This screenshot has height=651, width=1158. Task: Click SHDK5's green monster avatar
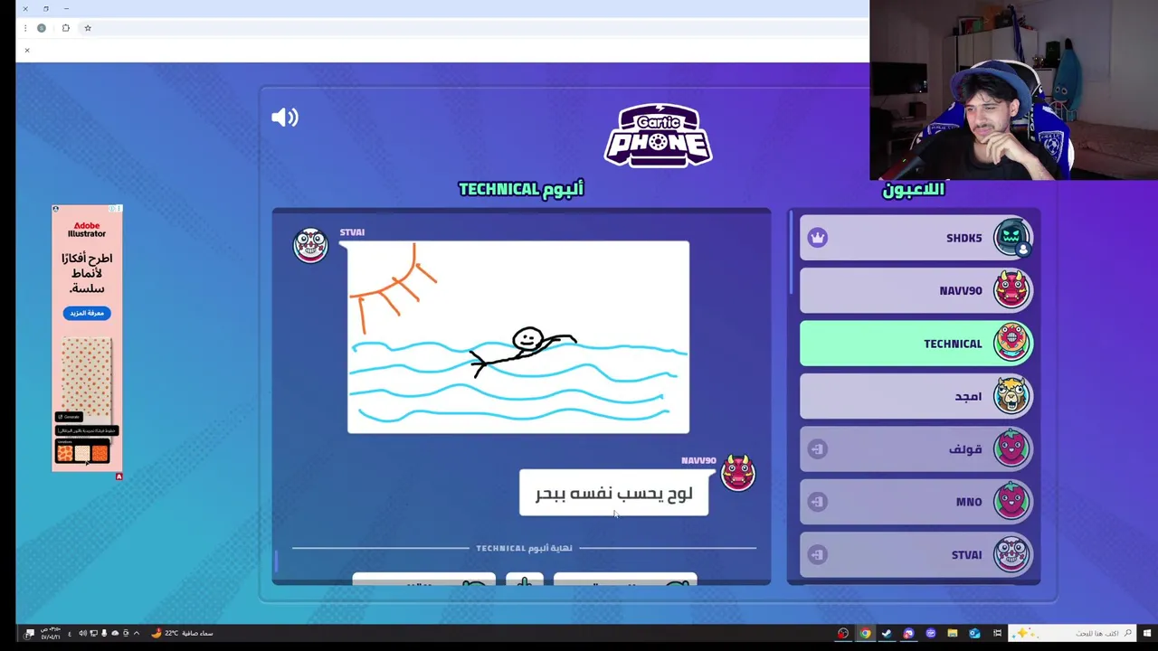tap(1011, 238)
